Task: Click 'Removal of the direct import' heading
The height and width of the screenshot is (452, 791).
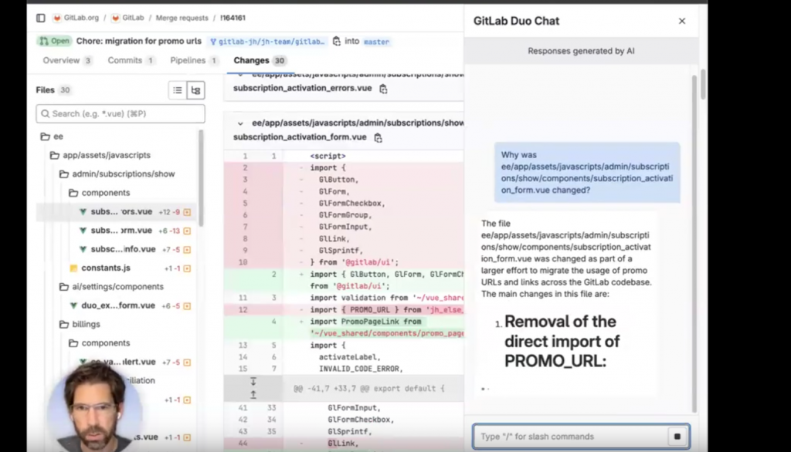Action: point(562,341)
